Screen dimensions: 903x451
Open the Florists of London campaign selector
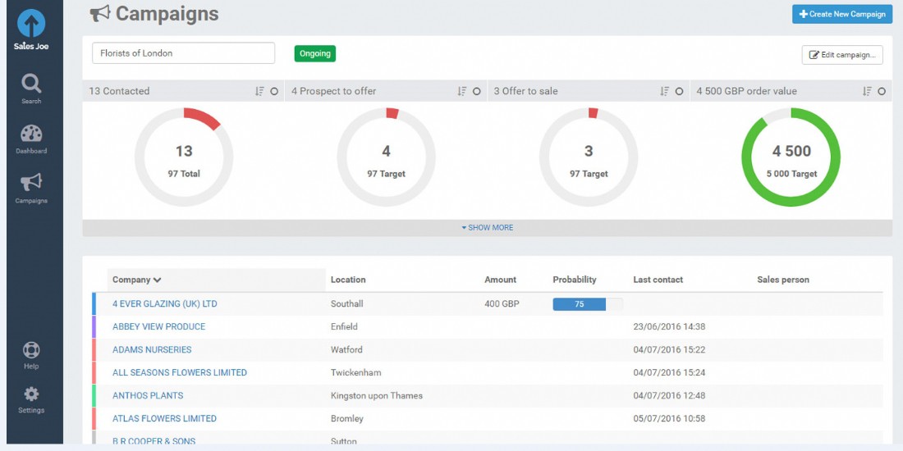[x=183, y=53]
